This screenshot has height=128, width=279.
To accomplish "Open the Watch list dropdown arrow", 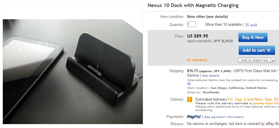I will click(273, 60).
